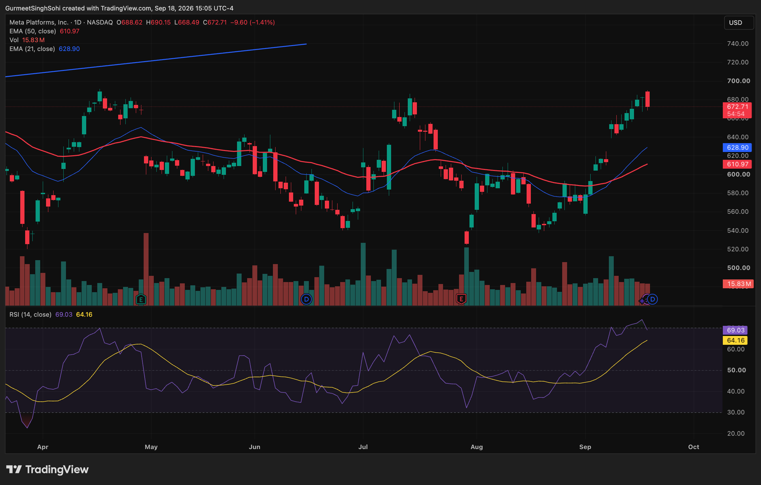The height and width of the screenshot is (485, 761).
Task: Select the Vol indicator legend label
Action: (x=14, y=40)
